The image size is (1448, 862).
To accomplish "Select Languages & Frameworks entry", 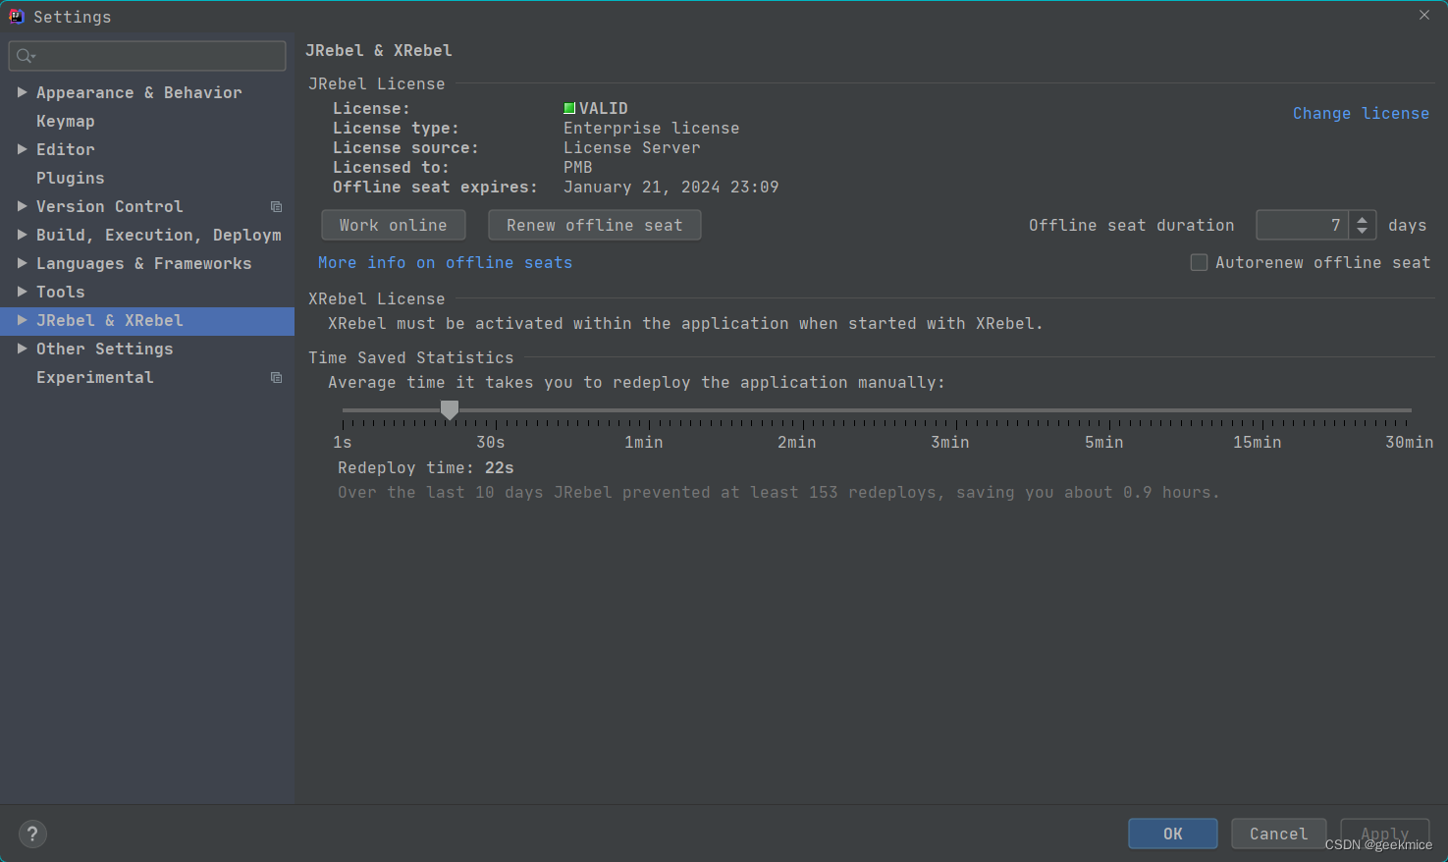I will pos(144,263).
